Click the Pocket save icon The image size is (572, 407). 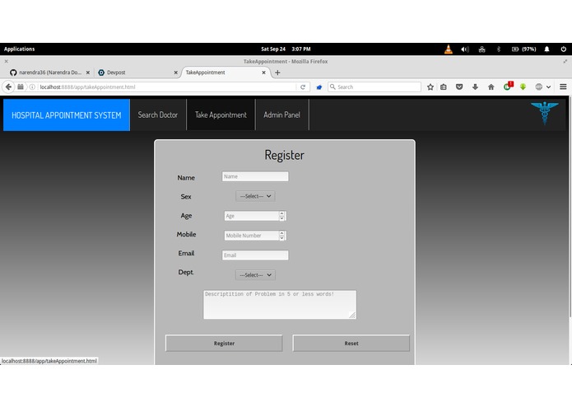click(x=459, y=87)
